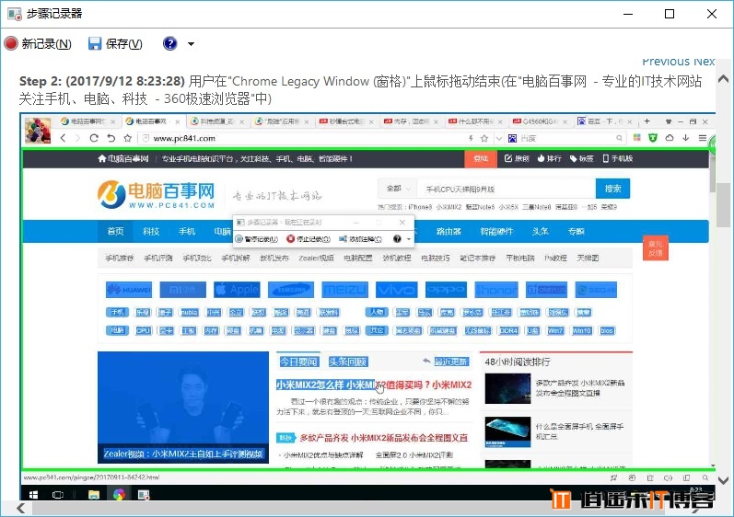Viewport: 734px width, 517px height.
Task: Select the 智能硬件 navigation tab
Action: (x=496, y=232)
